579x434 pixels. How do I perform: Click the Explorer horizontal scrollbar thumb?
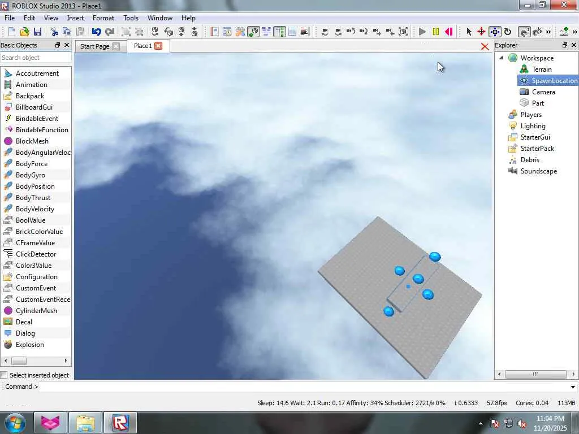(535, 374)
